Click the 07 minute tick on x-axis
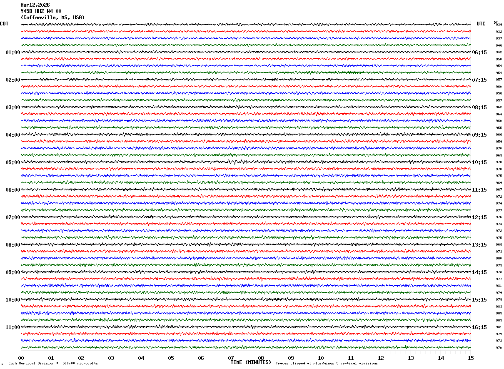Screen dimensions: 504x369 tap(231, 358)
